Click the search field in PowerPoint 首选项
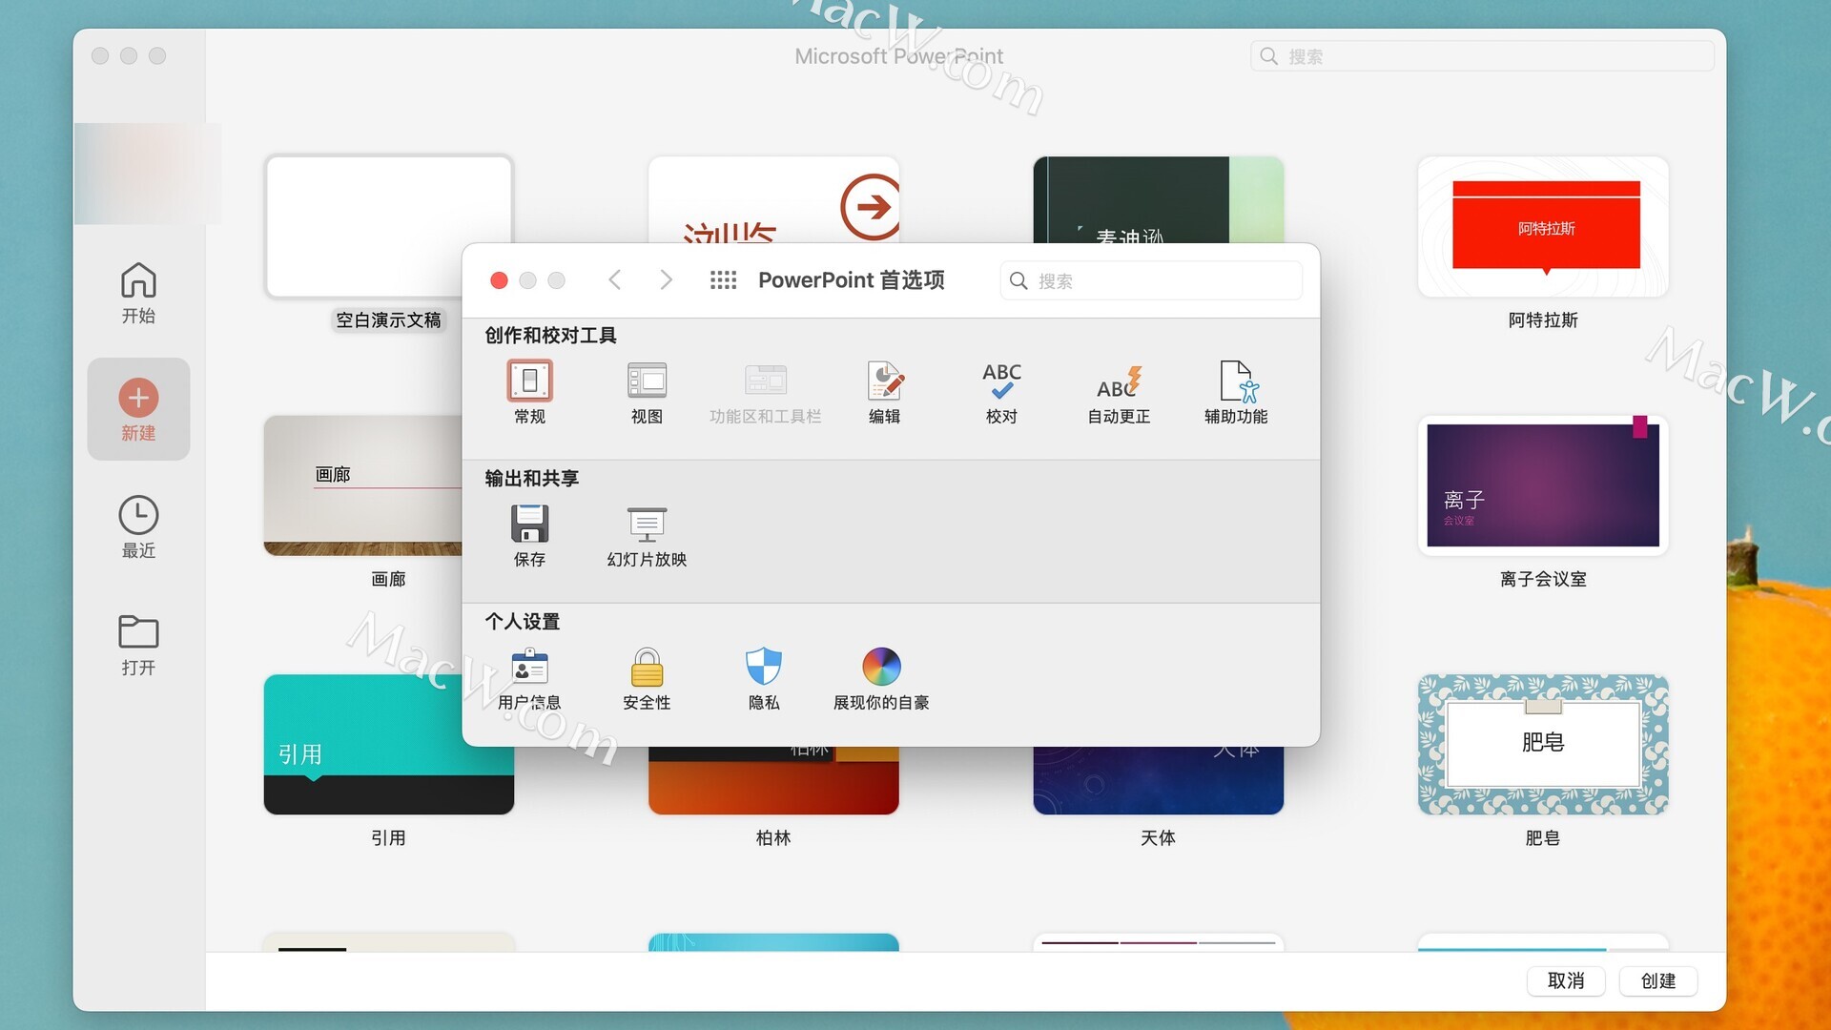1831x1030 pixels. pos(1150,280)
